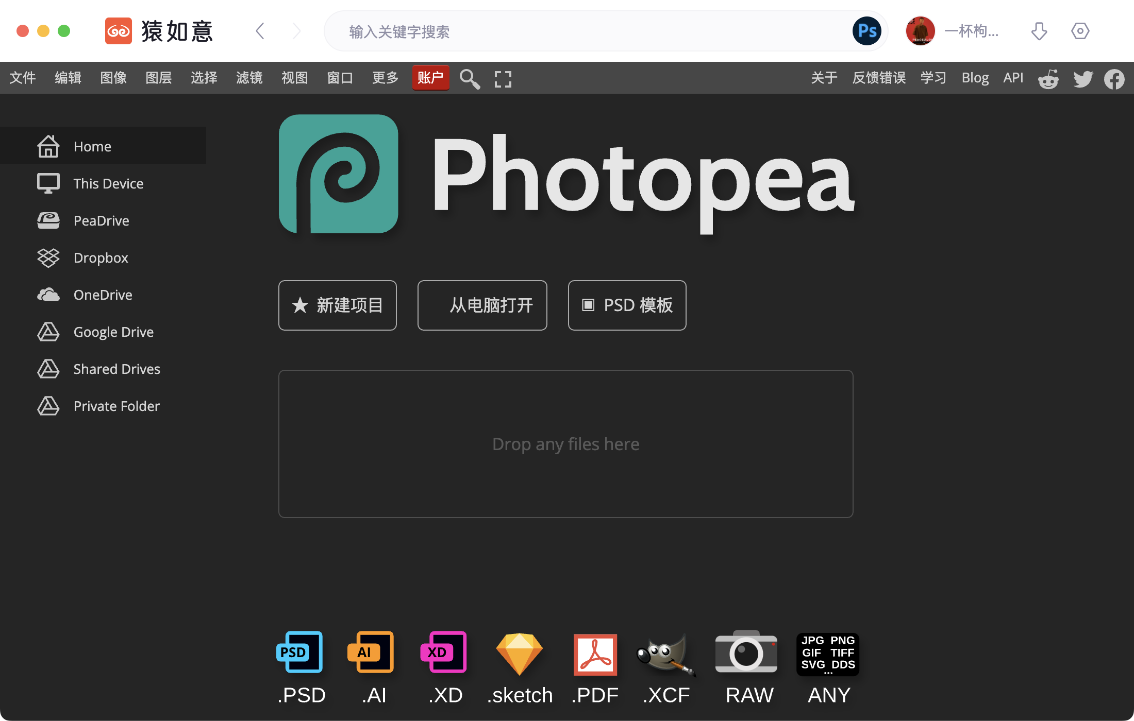Click the .AI format icon
Screen dimensions: 1134x721
pos(371,652)
